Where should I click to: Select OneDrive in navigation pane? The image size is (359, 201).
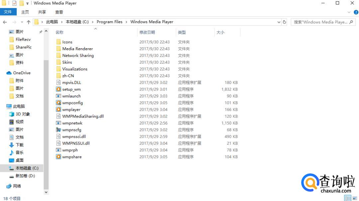22,73
